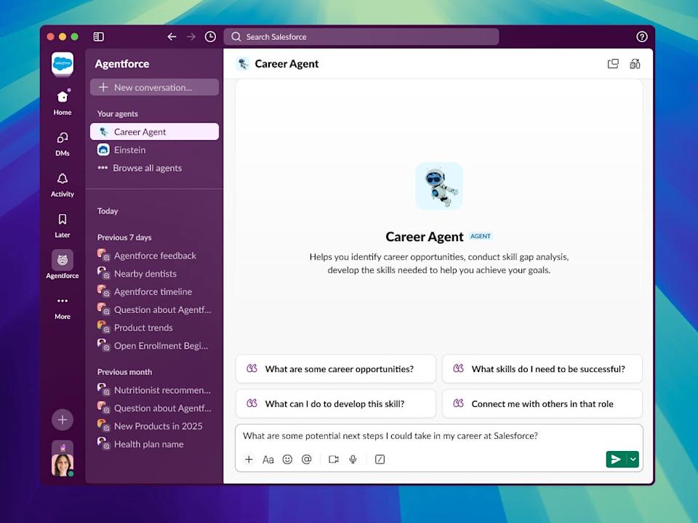Screen dimensions: 698x523
Task: Click the agent details icon in header
Action: (x=635, y=64)
